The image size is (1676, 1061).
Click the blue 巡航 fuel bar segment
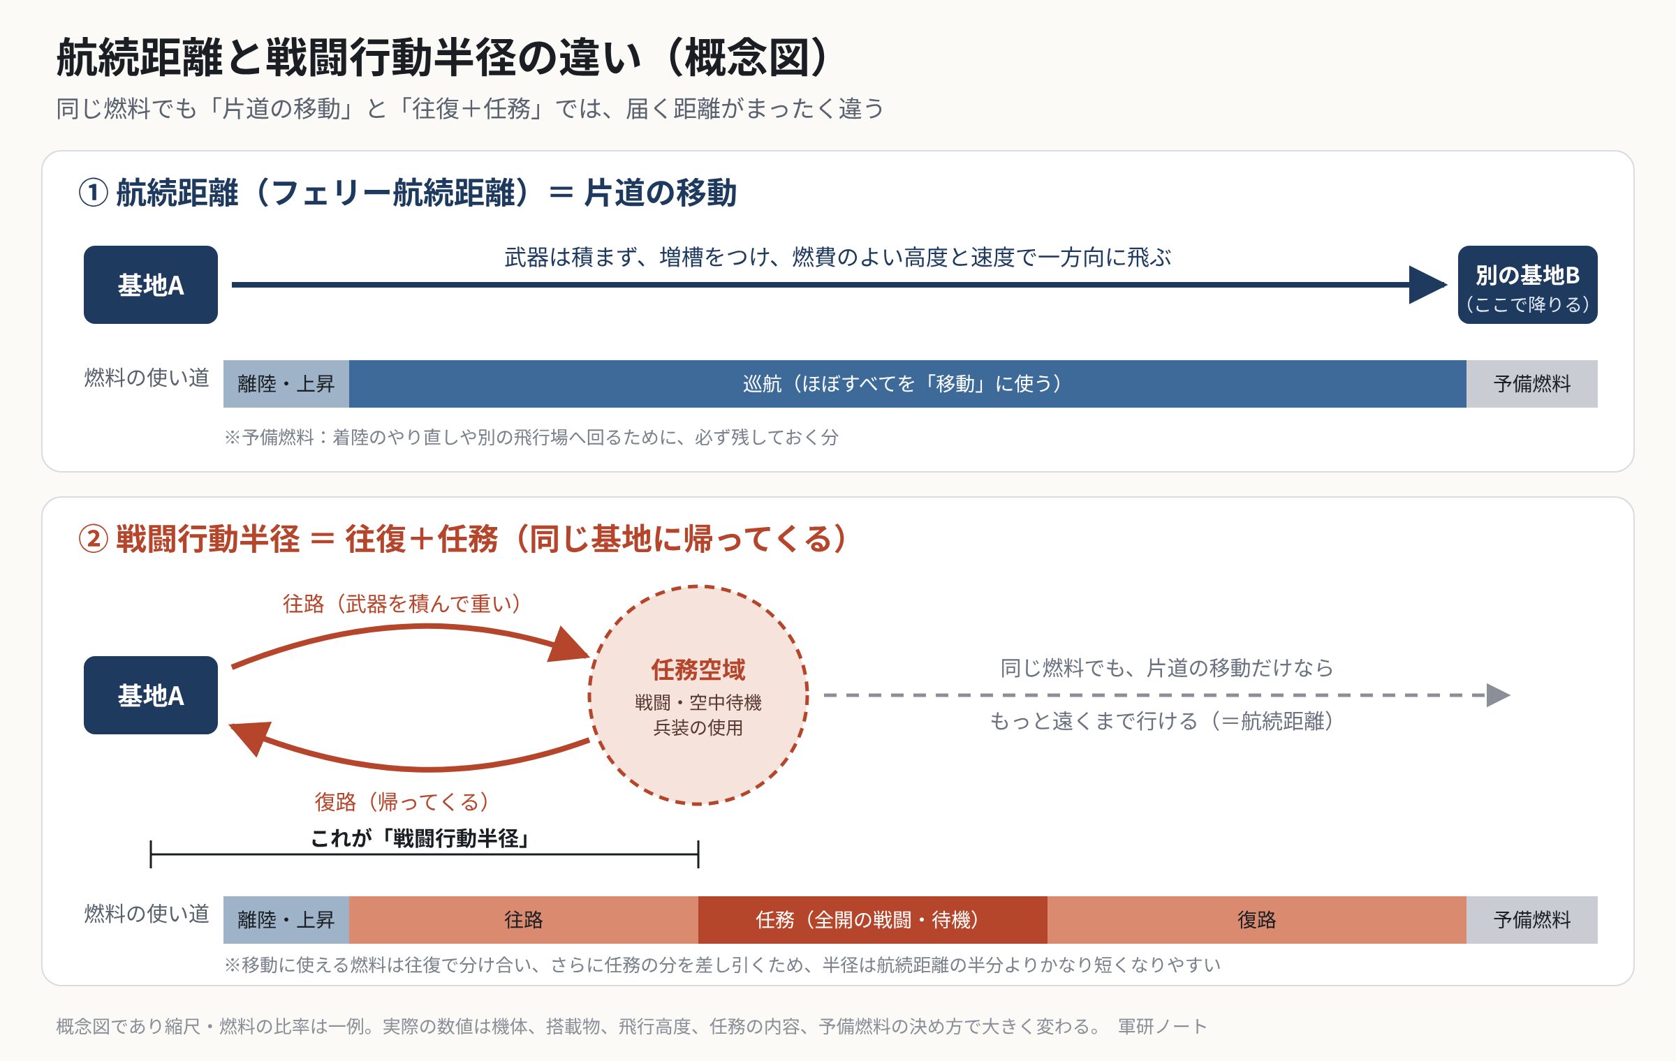(x=908, y=384)
